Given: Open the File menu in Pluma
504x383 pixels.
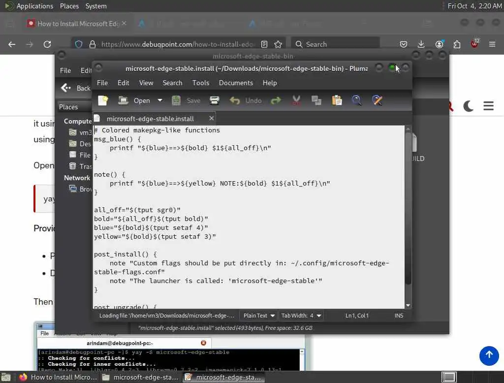Looking at the screenshot, I should point(102,83).
